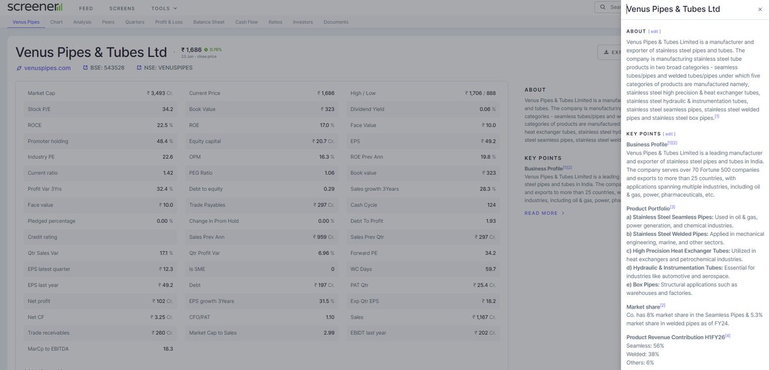
Task: Click the download icon on Export button
Action: [x=606, y=53]
